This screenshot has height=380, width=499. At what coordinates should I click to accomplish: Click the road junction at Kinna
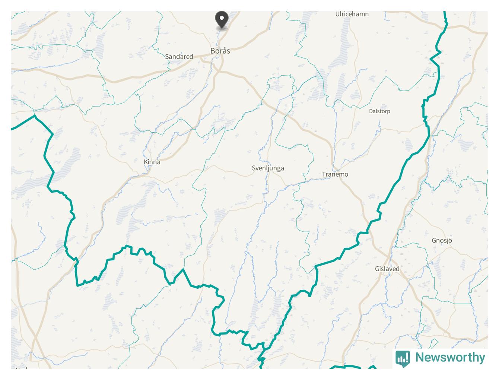(148, 172)
